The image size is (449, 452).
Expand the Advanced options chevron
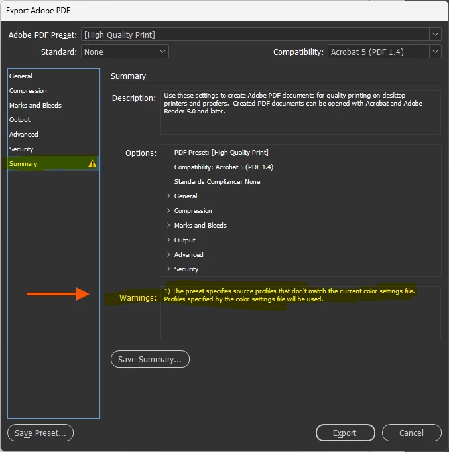point(168,254)
